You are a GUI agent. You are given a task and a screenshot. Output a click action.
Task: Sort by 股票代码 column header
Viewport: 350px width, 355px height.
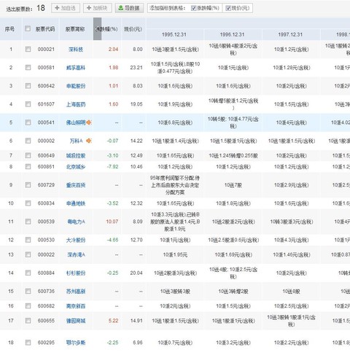click(x=45, y=29)
